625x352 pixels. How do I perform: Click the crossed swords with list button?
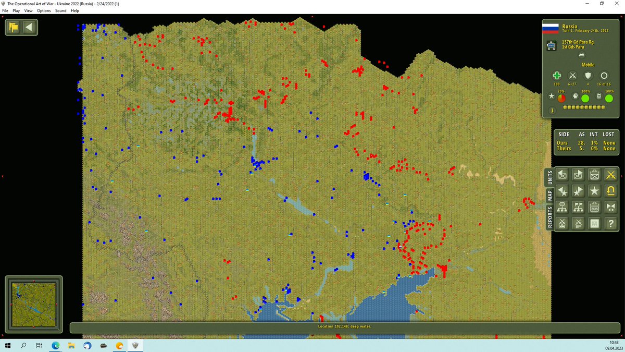[x=578, y=223]
